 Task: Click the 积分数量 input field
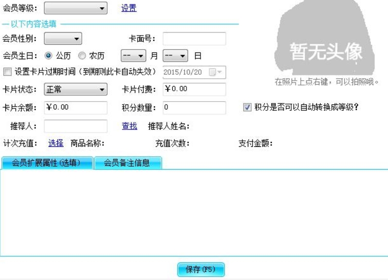[194, 107]
